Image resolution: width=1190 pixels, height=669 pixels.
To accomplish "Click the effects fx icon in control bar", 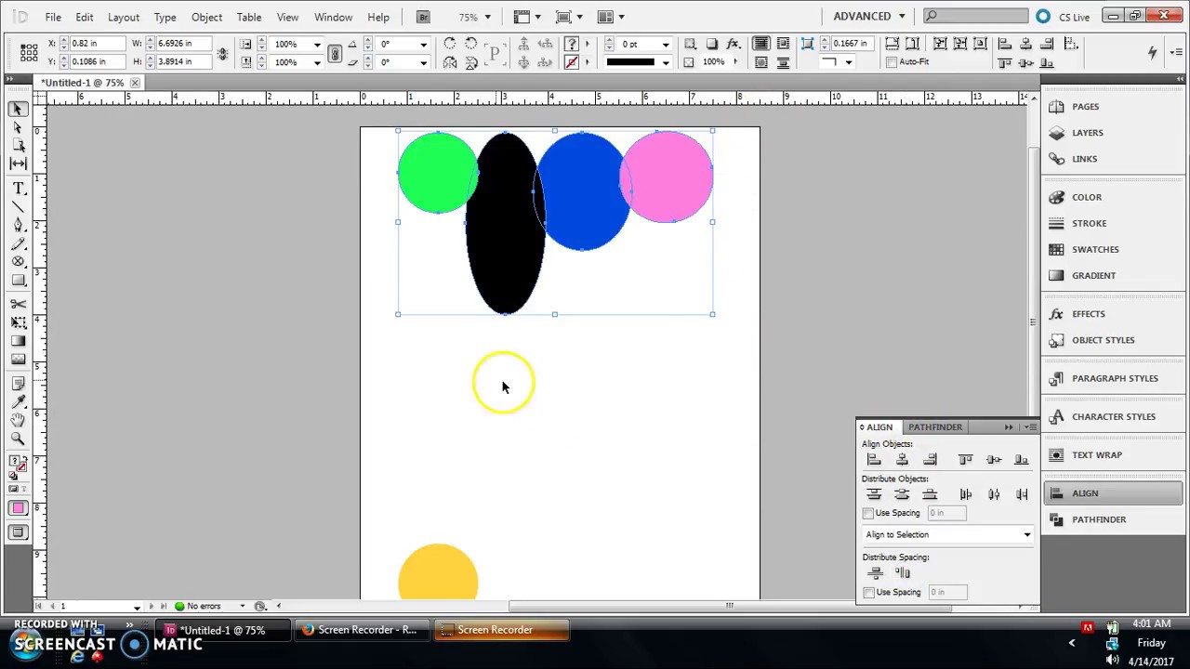I will coord(734,44).
